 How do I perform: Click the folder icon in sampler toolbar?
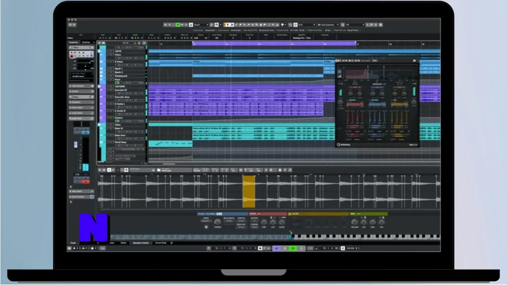tap(159, 170)
